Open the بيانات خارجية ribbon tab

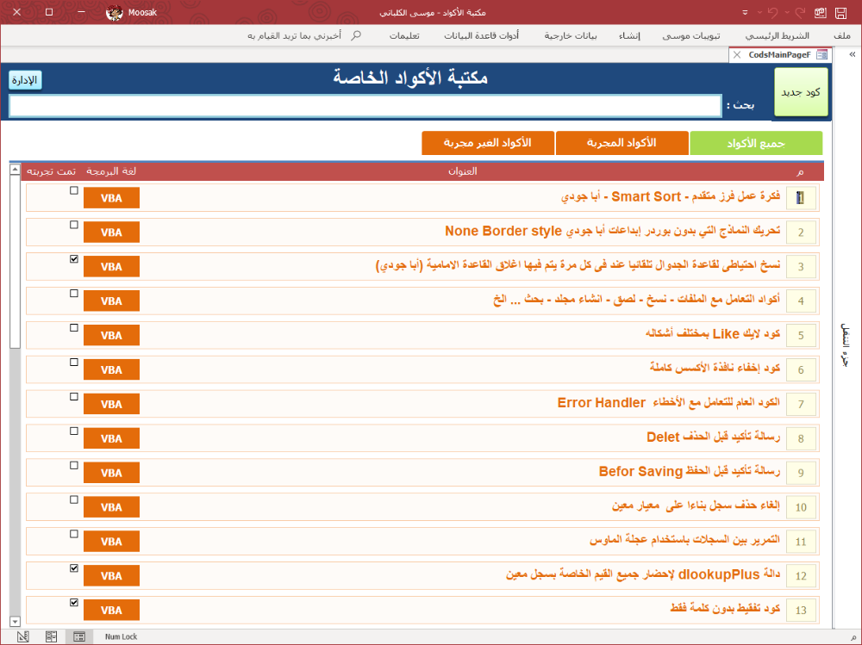571,35
